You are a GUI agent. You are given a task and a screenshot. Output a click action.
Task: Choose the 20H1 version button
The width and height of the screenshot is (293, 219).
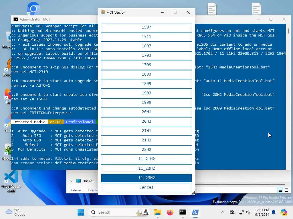(x=146, y=112)
